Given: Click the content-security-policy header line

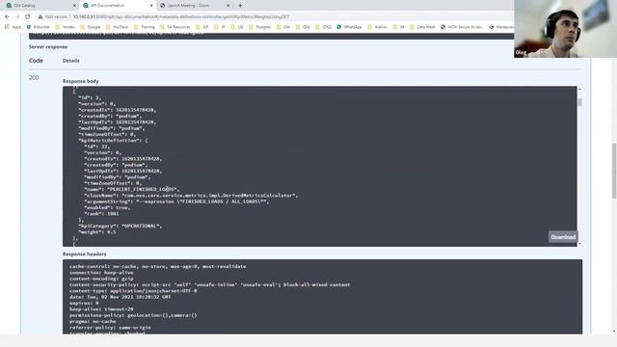Looking at the screenshot, I should tap(210, 284).
